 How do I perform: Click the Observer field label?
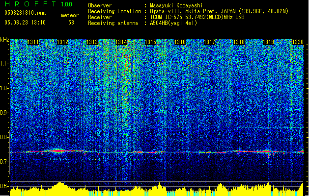point(100,5)
